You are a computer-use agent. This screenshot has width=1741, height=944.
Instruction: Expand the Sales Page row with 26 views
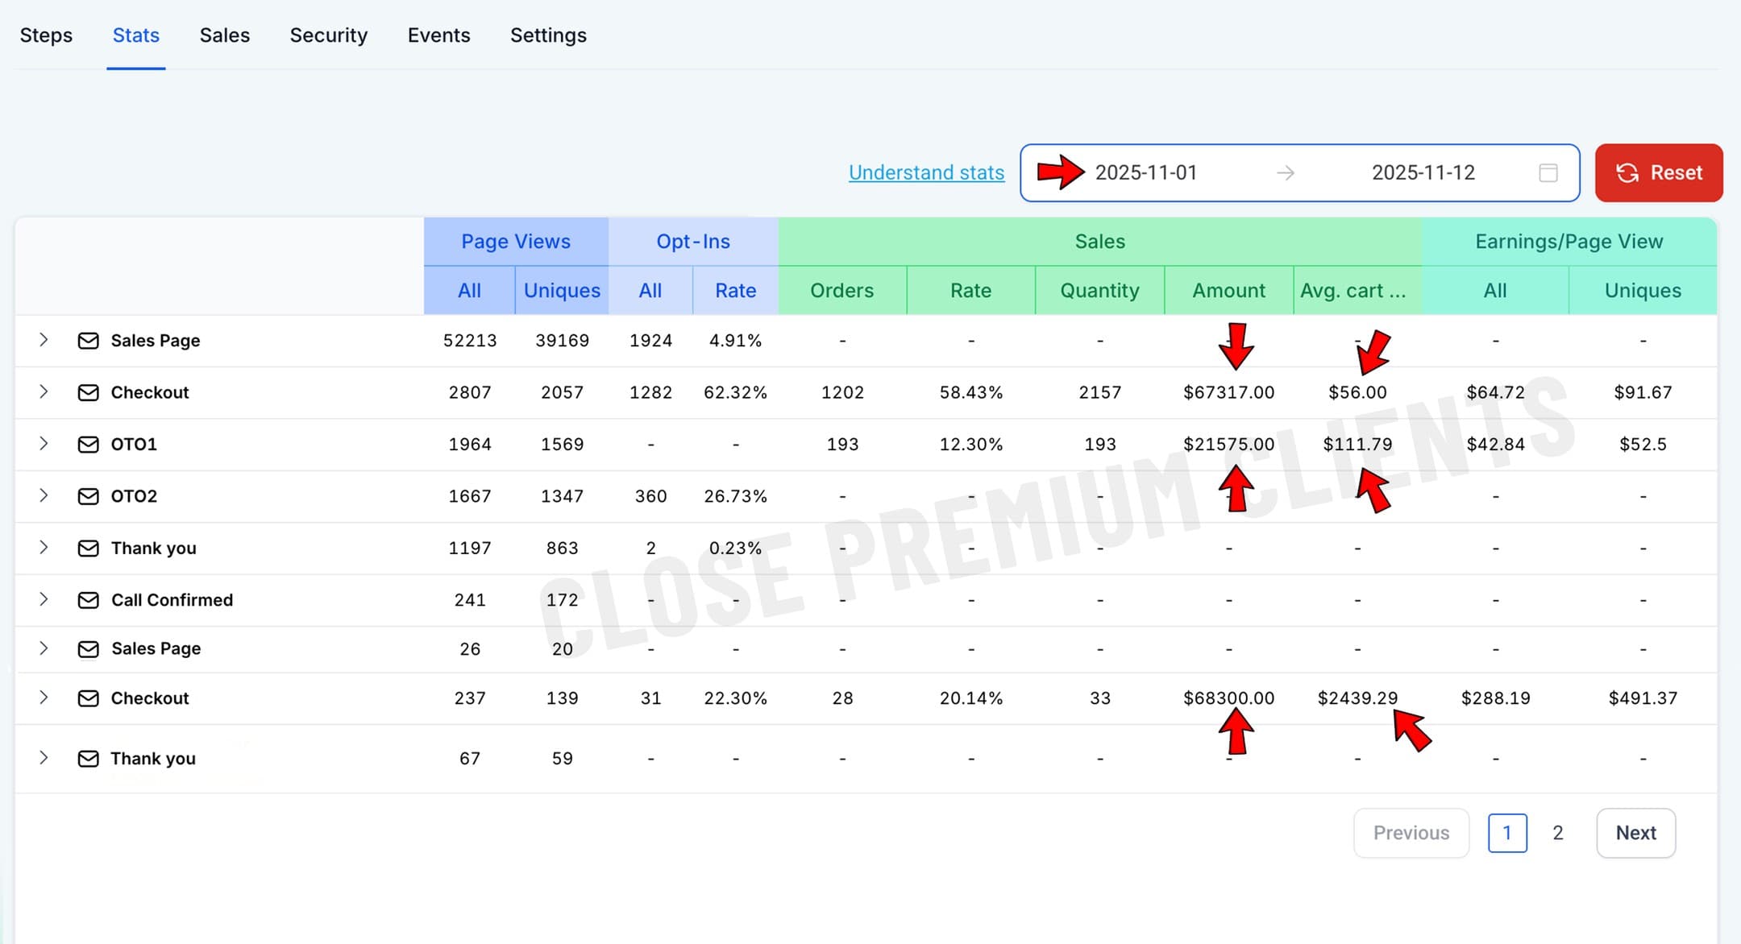pos(44,648)
